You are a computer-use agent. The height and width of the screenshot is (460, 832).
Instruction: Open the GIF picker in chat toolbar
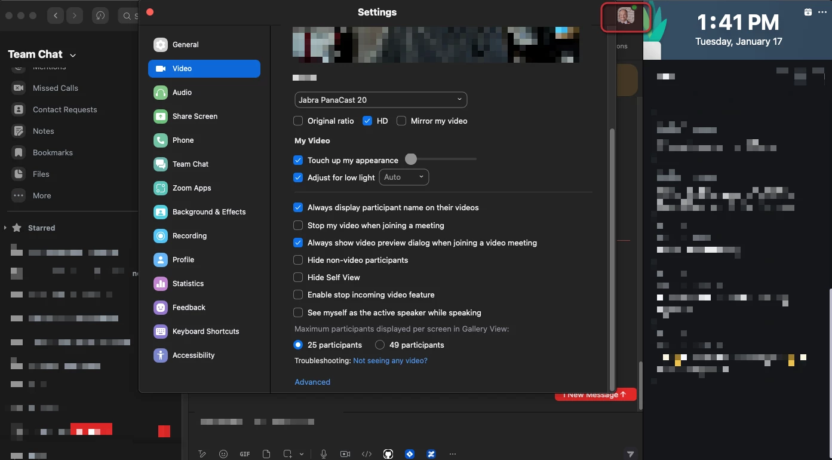(x=245, y=454)
